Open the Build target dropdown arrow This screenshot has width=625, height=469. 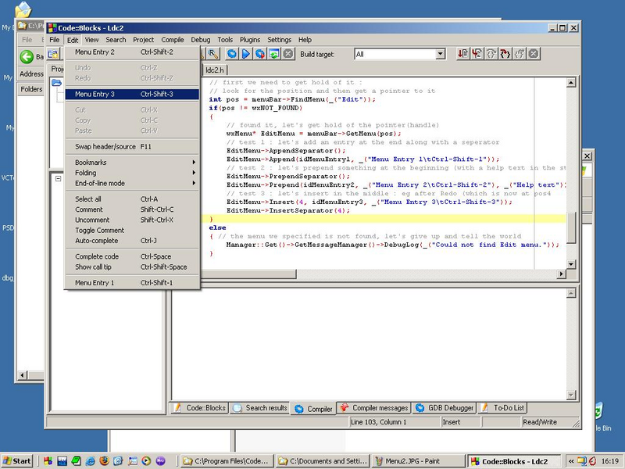click(x=440, y=54)
